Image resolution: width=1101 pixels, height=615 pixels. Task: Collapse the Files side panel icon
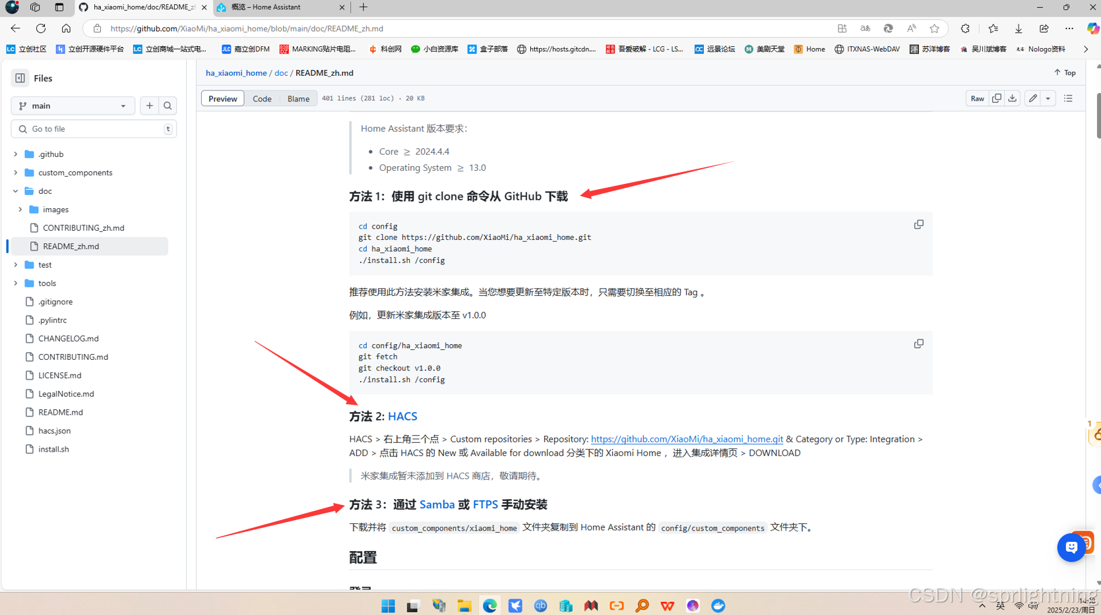20,78
